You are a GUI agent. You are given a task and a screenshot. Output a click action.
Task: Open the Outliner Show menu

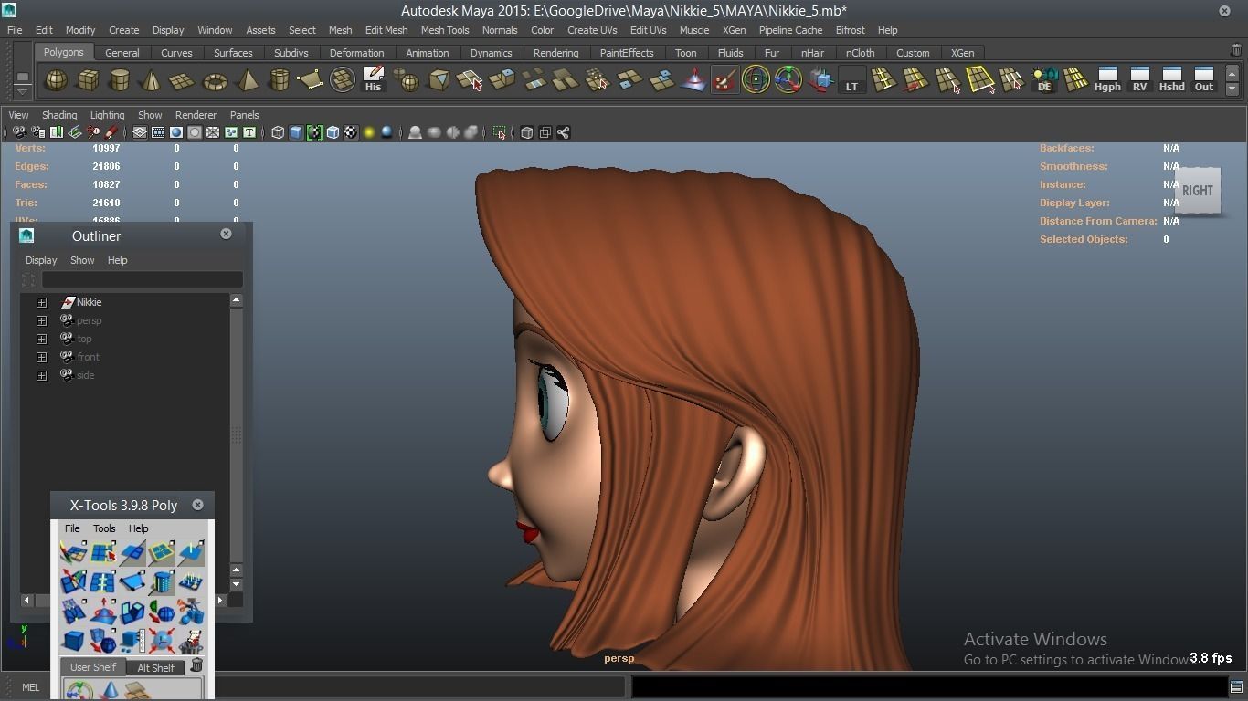(82, 260)
